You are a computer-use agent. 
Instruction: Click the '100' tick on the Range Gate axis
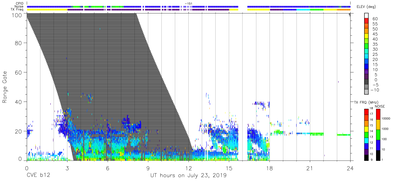click(16, 15)
